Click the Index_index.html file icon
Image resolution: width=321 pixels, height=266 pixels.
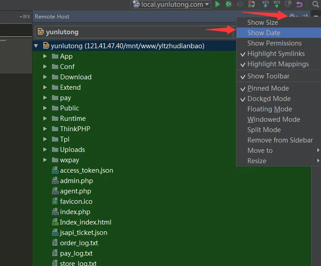(x=55, y=222)
